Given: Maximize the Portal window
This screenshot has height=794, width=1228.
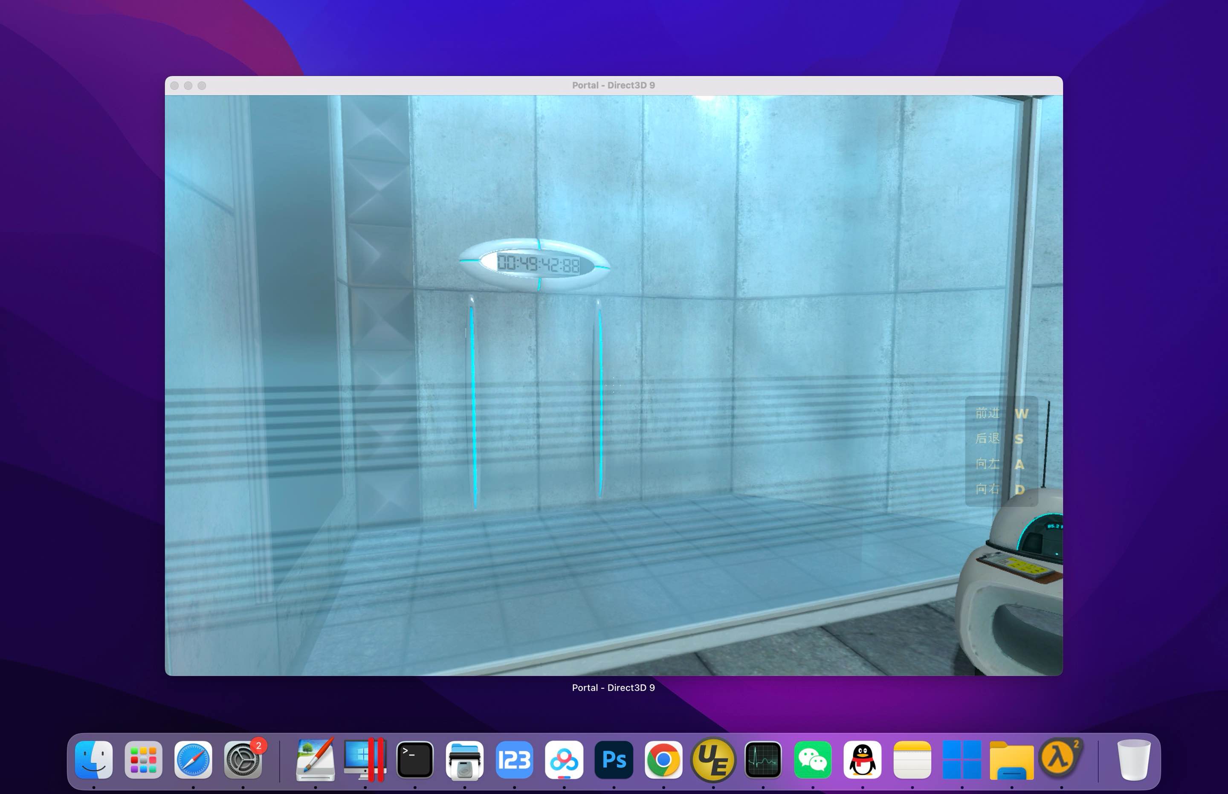Looking at the screenshot, I should [202, 86].
